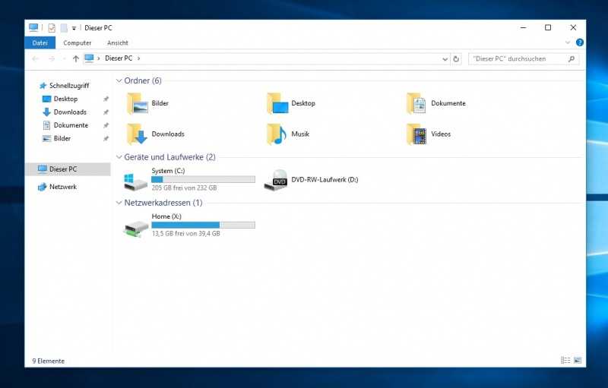Open the Desktop folder in Ordner group
608x388 pixels.
[x=277, y=103]
